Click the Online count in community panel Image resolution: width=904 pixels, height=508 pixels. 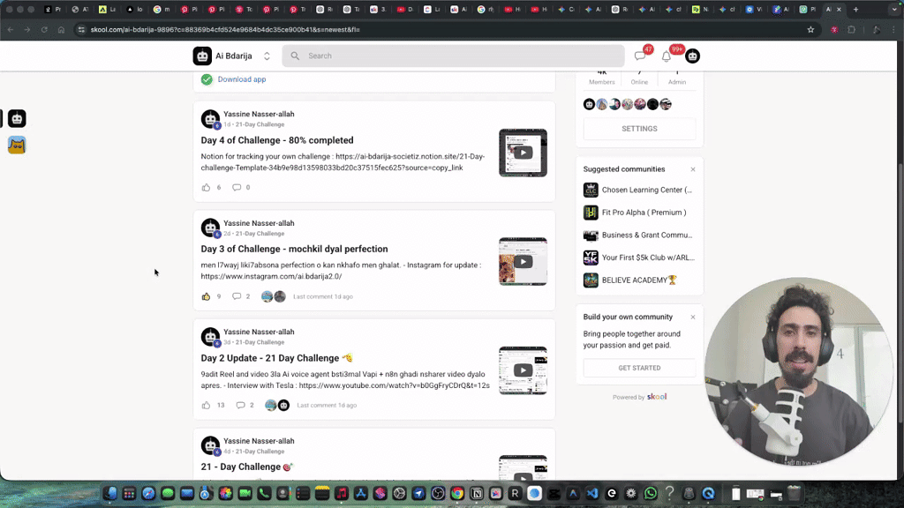[x=639, y=78]
